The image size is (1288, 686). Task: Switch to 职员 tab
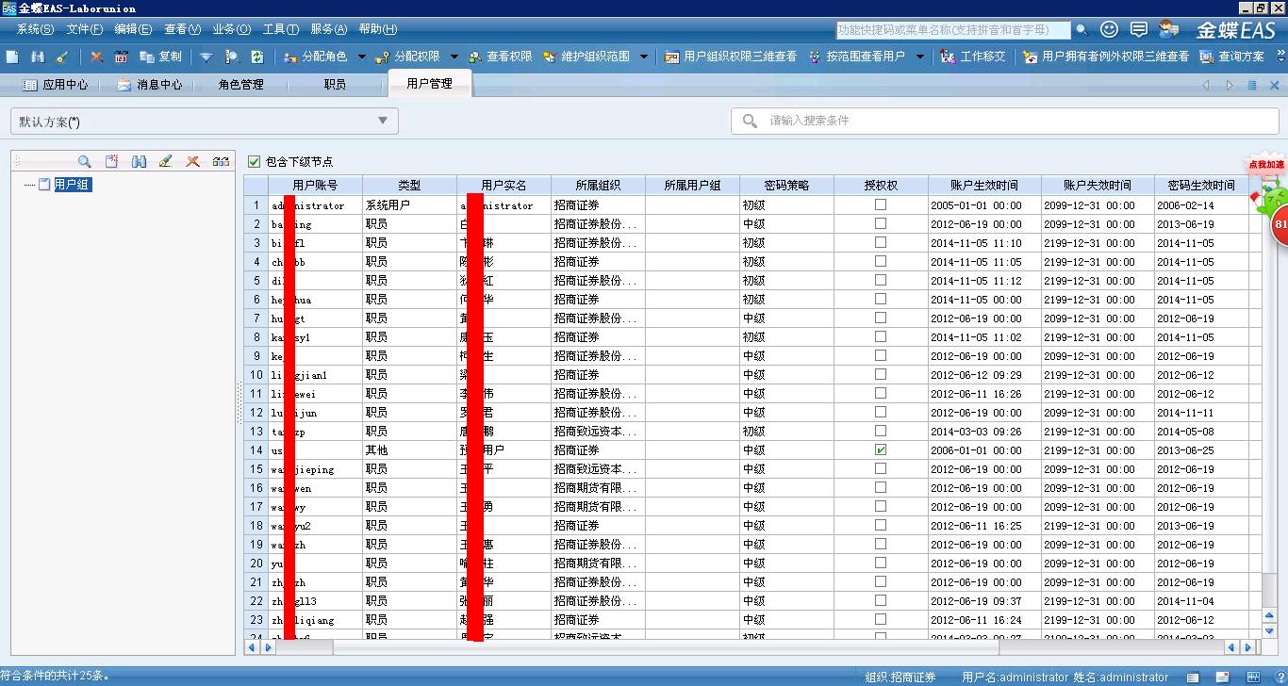click(x=335, y=85)
